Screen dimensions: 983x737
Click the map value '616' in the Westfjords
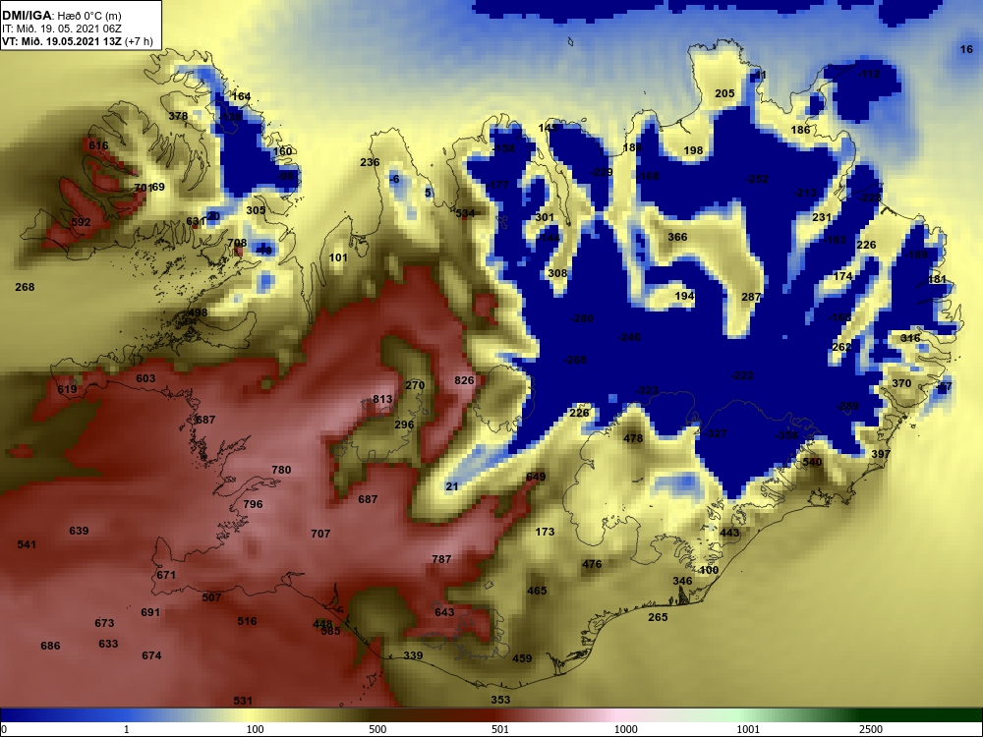[98, 145]
